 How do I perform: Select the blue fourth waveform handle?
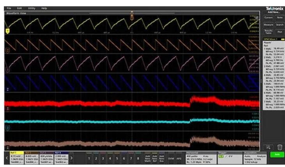(x=8, y=89)
